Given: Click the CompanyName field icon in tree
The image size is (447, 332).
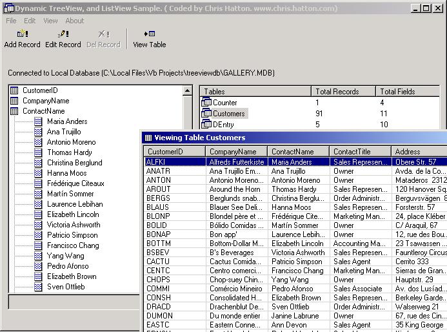Looking at the screenshot, I should click(x=14, y=101).
